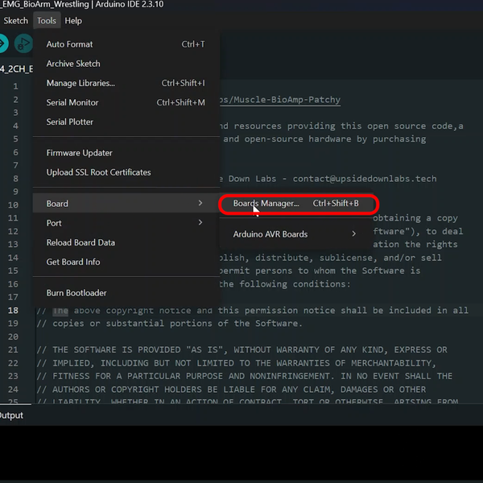
Task: Choose Burn Bootloader
Action: click(126, 293)
